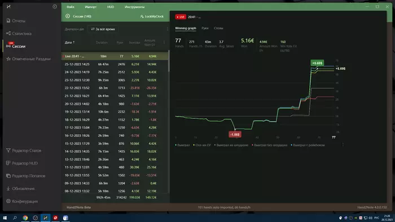Click the red LIVE badge
395x222 pixels.
tap(181, 17)
